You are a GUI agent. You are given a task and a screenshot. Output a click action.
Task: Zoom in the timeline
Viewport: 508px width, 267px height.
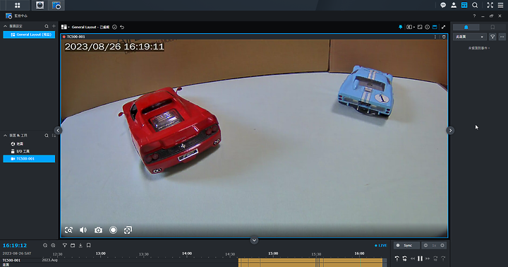(53, 246)
